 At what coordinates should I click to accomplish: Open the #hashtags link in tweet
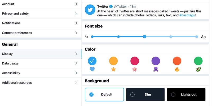click(x=187, y=15)
